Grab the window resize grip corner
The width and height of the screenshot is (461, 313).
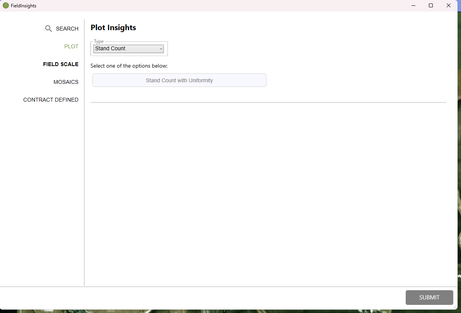click(x=455, y=306)
